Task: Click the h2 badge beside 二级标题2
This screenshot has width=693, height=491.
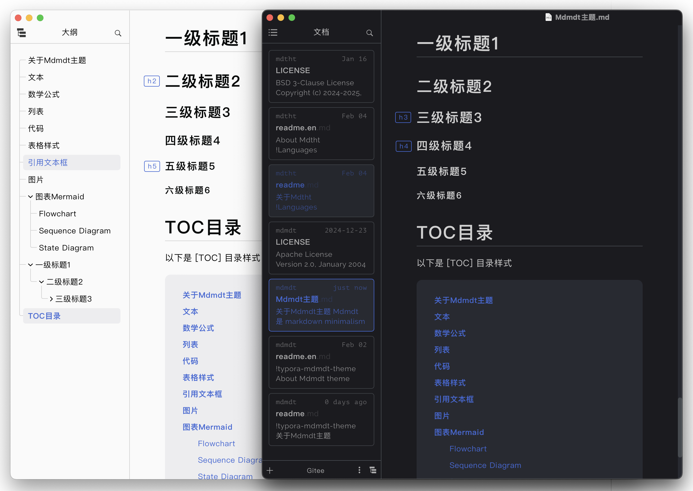Action: [152, 81]
